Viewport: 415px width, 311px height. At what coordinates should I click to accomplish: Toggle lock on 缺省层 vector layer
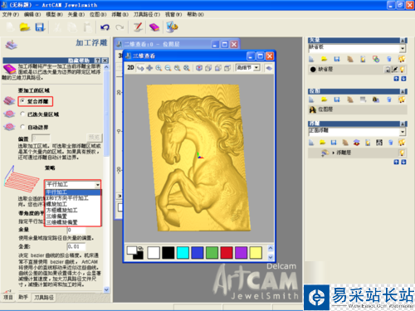(x=388, y=70)
